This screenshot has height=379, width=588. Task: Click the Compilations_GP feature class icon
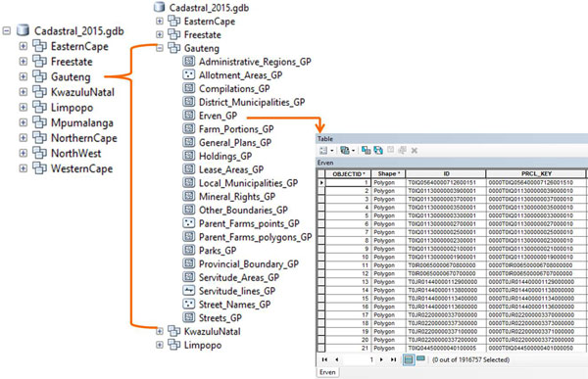188,88
